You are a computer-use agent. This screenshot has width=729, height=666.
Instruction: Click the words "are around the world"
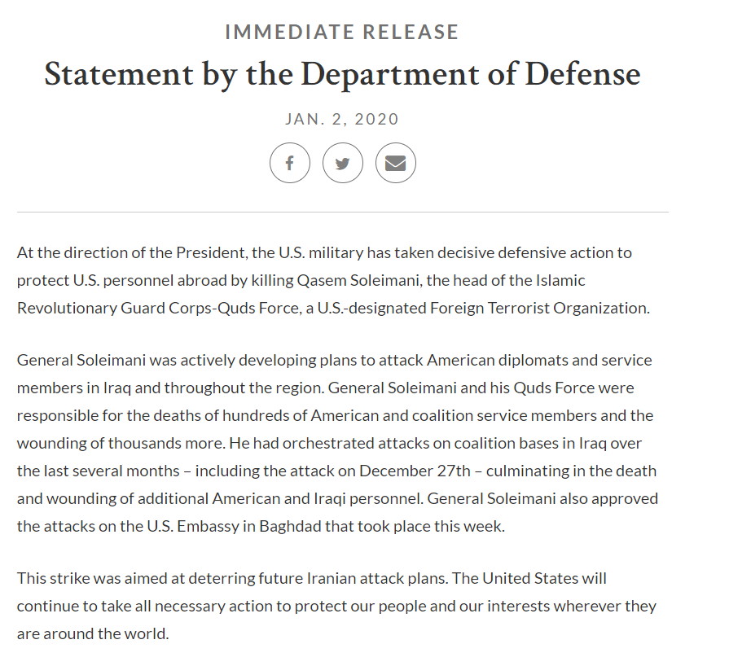click(x=93, y=633)
